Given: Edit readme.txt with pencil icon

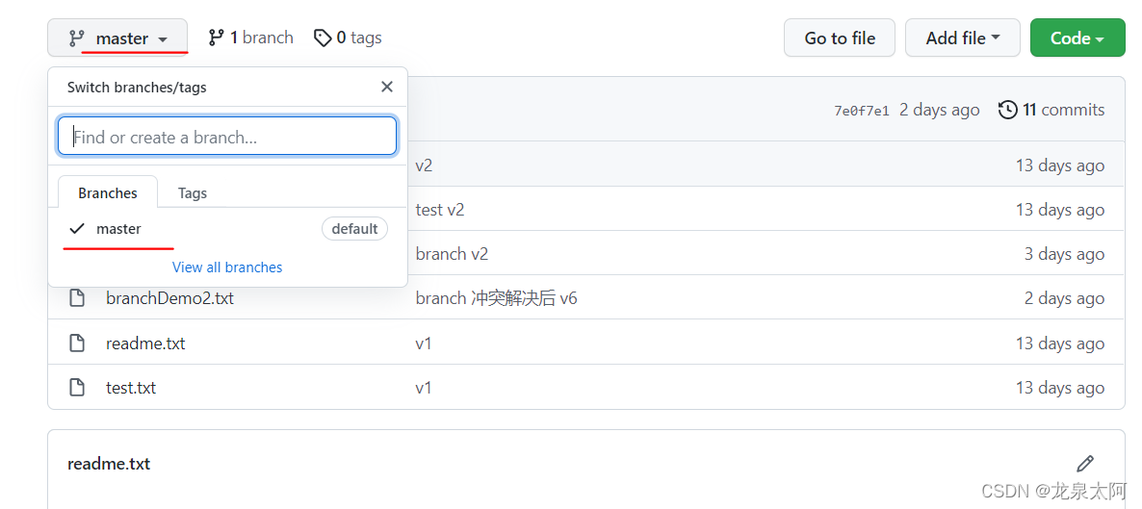Looking at the screenshot, I should (x=1085, y=464).
